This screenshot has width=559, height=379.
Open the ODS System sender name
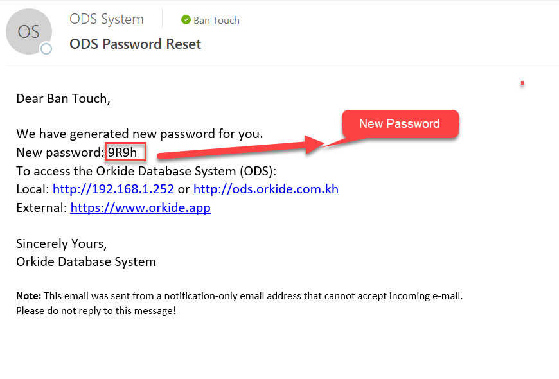coord(107,19)
